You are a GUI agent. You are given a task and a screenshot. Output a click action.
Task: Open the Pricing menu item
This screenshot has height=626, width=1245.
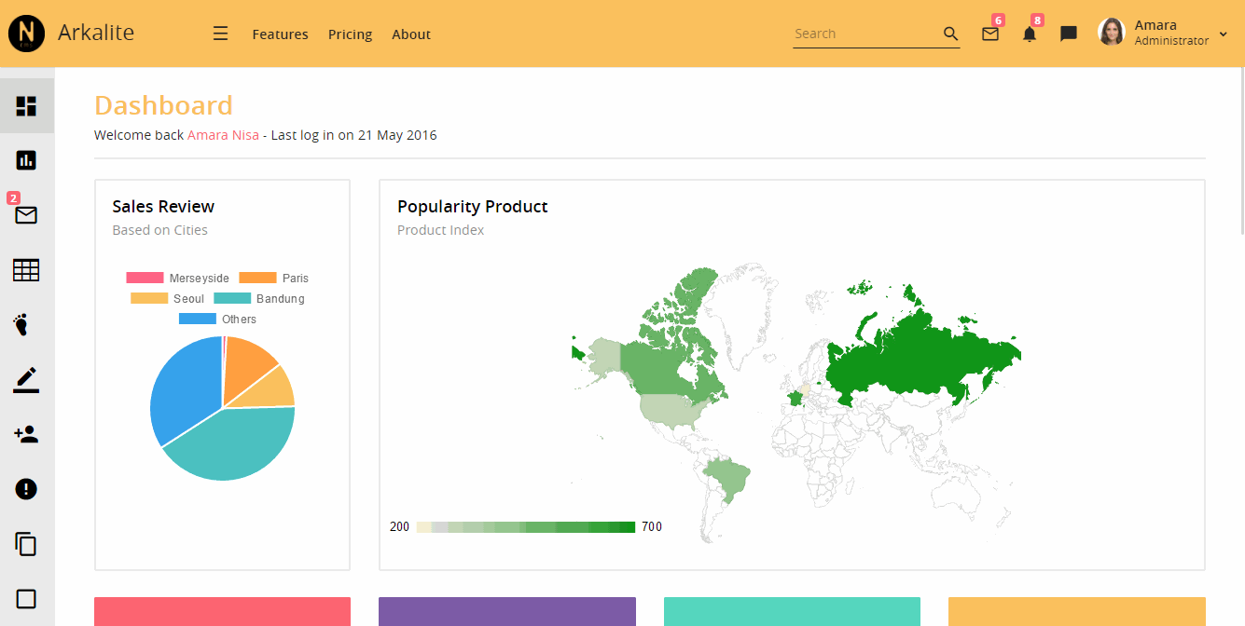click(x=350, y=34)
